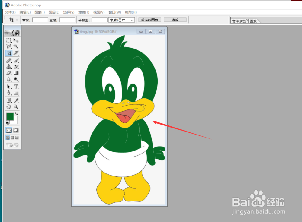Select the Healing Brush tool
Screen dimensions: 302x222
9,60
